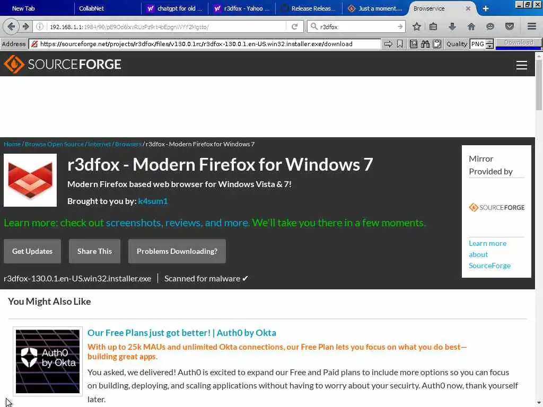The image size is (543, 407).
Task: Click the Browservice go arrow icon
Action: click(389, 44)
